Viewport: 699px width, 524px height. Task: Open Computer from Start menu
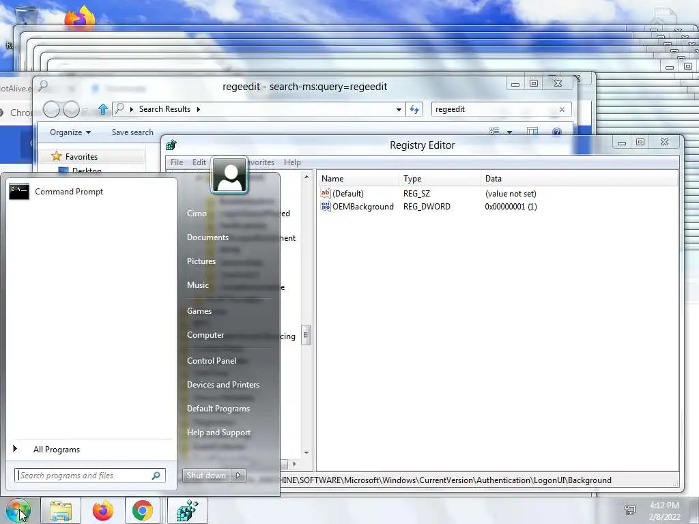click(x=205, y=335)
